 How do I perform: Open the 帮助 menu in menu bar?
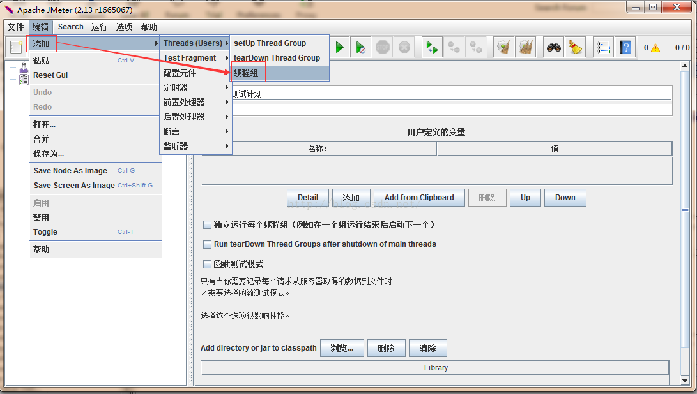coord(149,27)
